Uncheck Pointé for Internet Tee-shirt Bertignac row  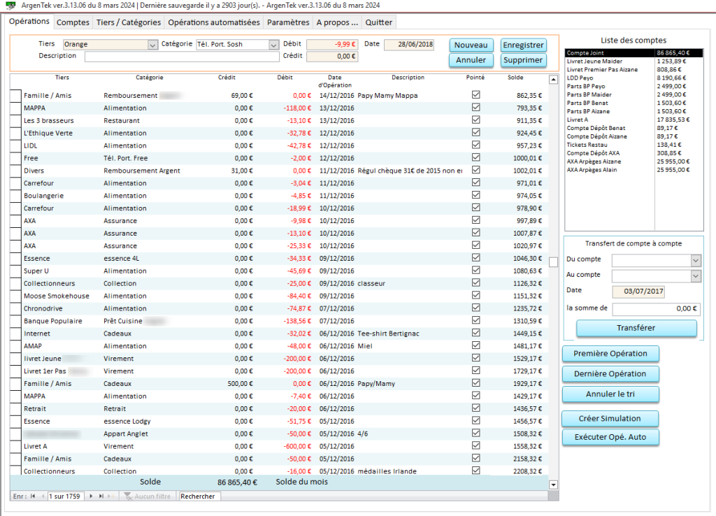[x=476, y=334]
